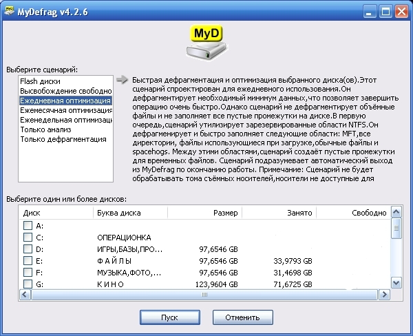Select the Высвобождение свободно script
The height and width of the screenshot is (336, 413).
click(x=66, y=91)
